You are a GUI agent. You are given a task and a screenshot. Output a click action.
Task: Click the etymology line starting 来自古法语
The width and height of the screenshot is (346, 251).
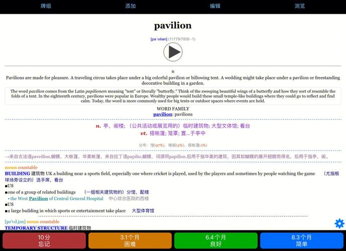click(167, 157)
